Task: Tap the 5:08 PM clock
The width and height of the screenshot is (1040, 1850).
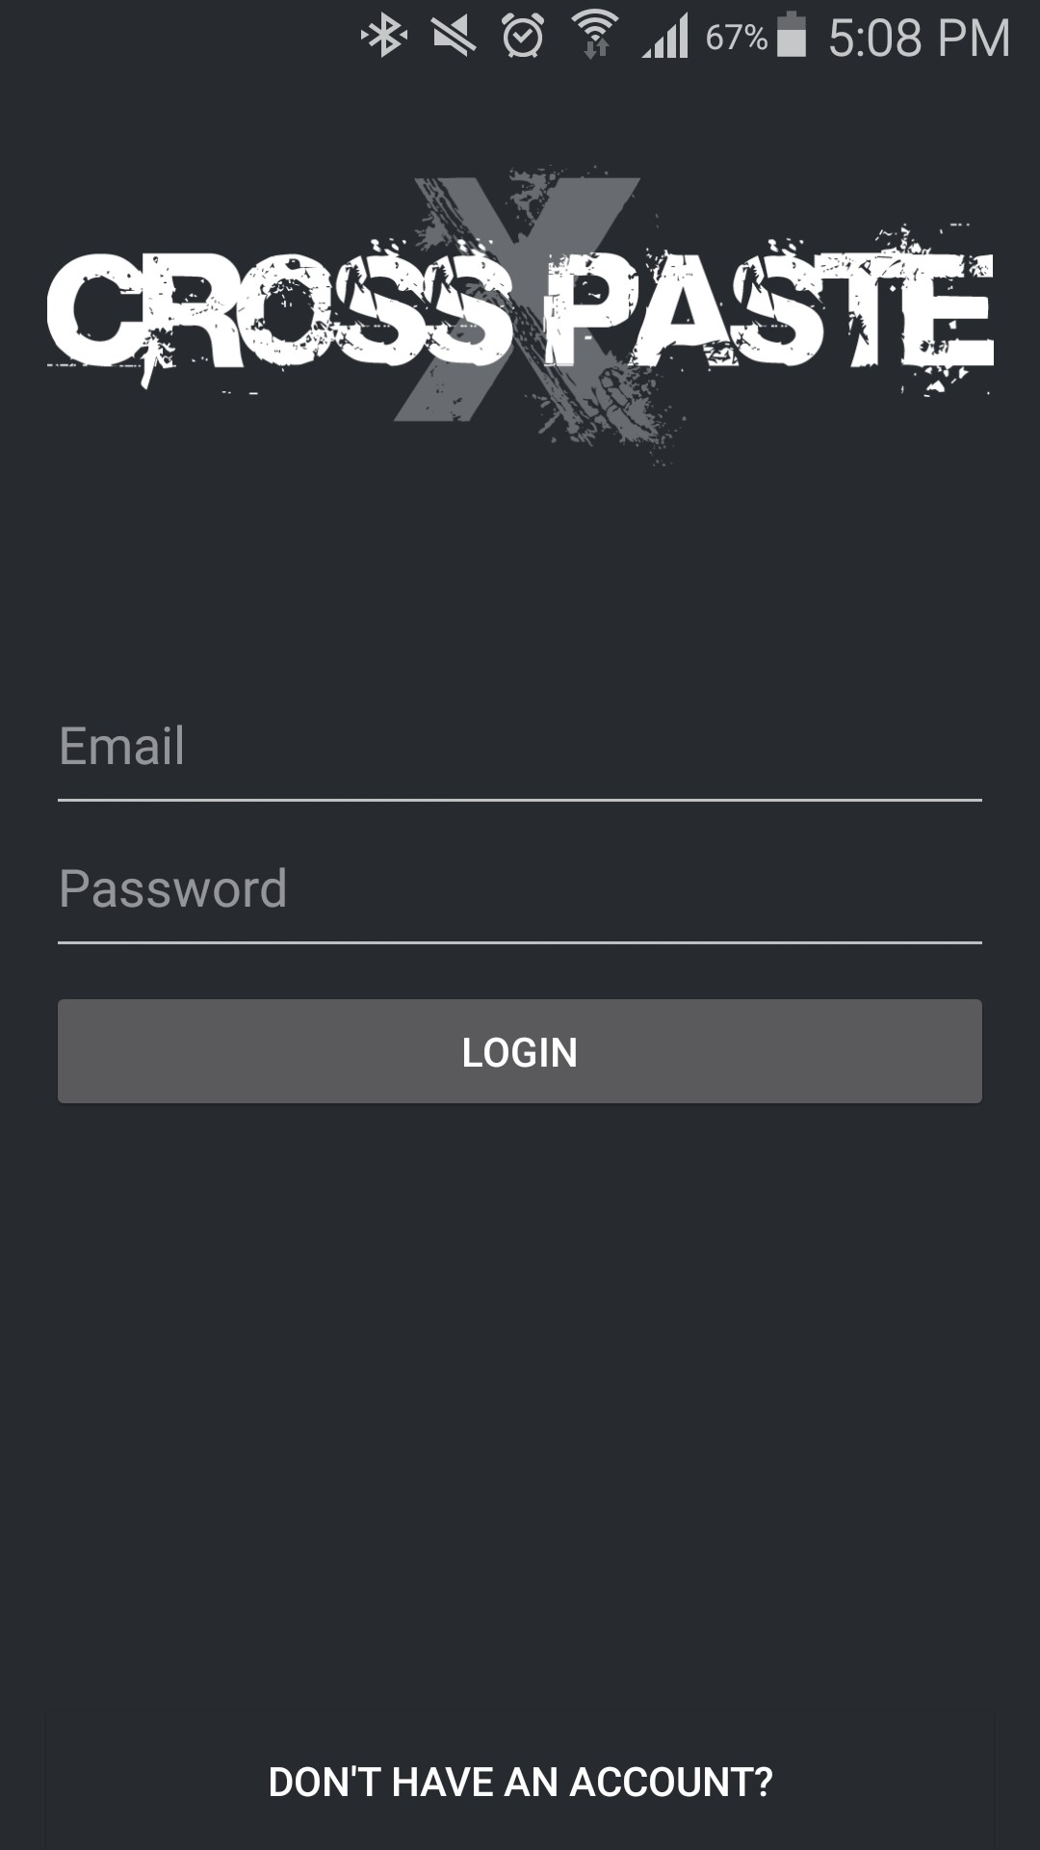Action: [919, 39]
